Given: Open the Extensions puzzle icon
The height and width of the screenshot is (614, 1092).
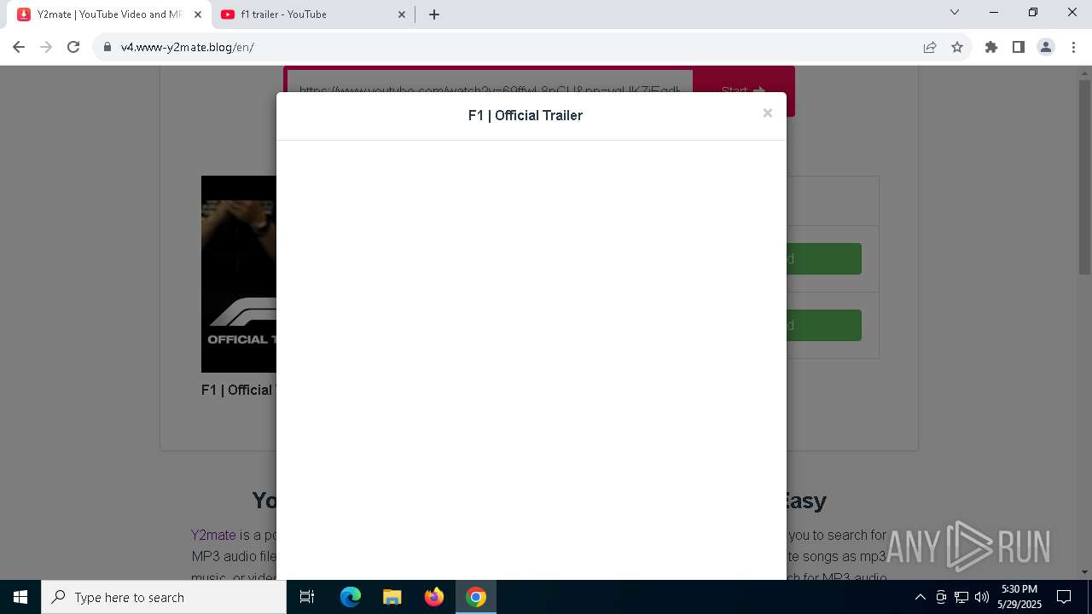Looking at the screenshot, I should pyautogui.click(x=991, y=47).
